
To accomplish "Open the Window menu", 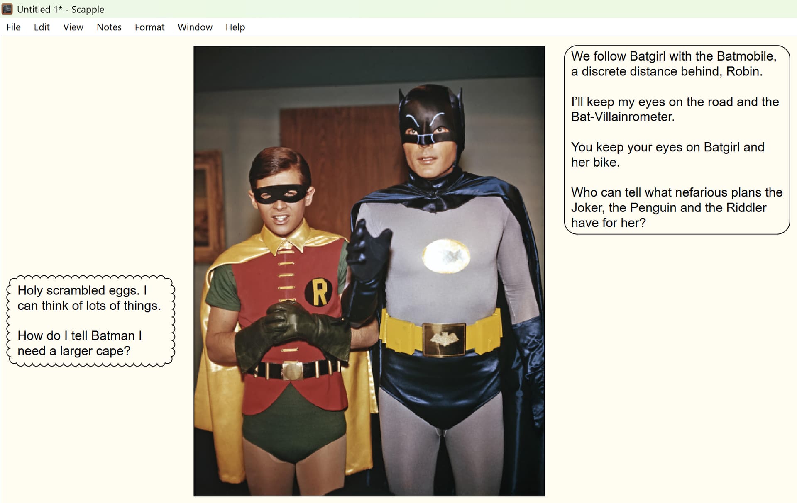I will (195, 27).
